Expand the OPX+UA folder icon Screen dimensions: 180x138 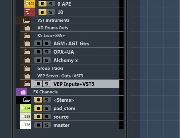click(27, 52)
